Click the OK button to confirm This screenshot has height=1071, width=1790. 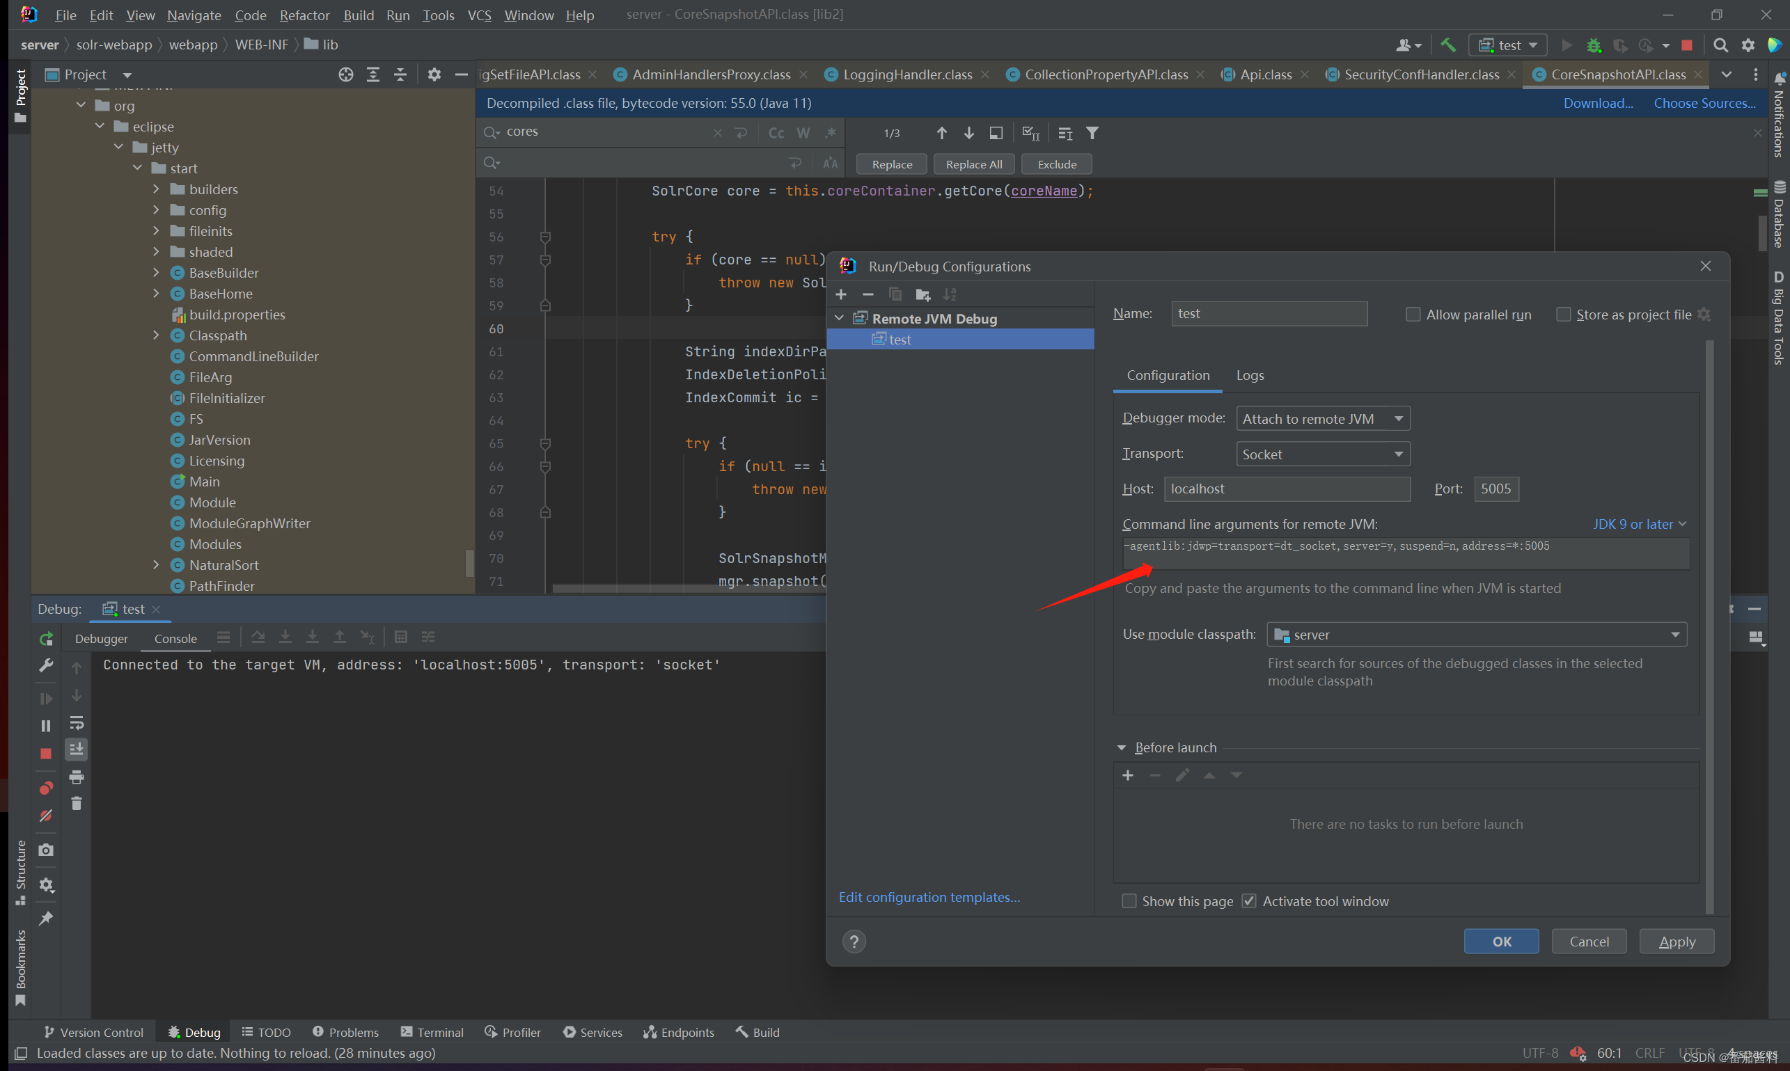[x=1503, y=941]
